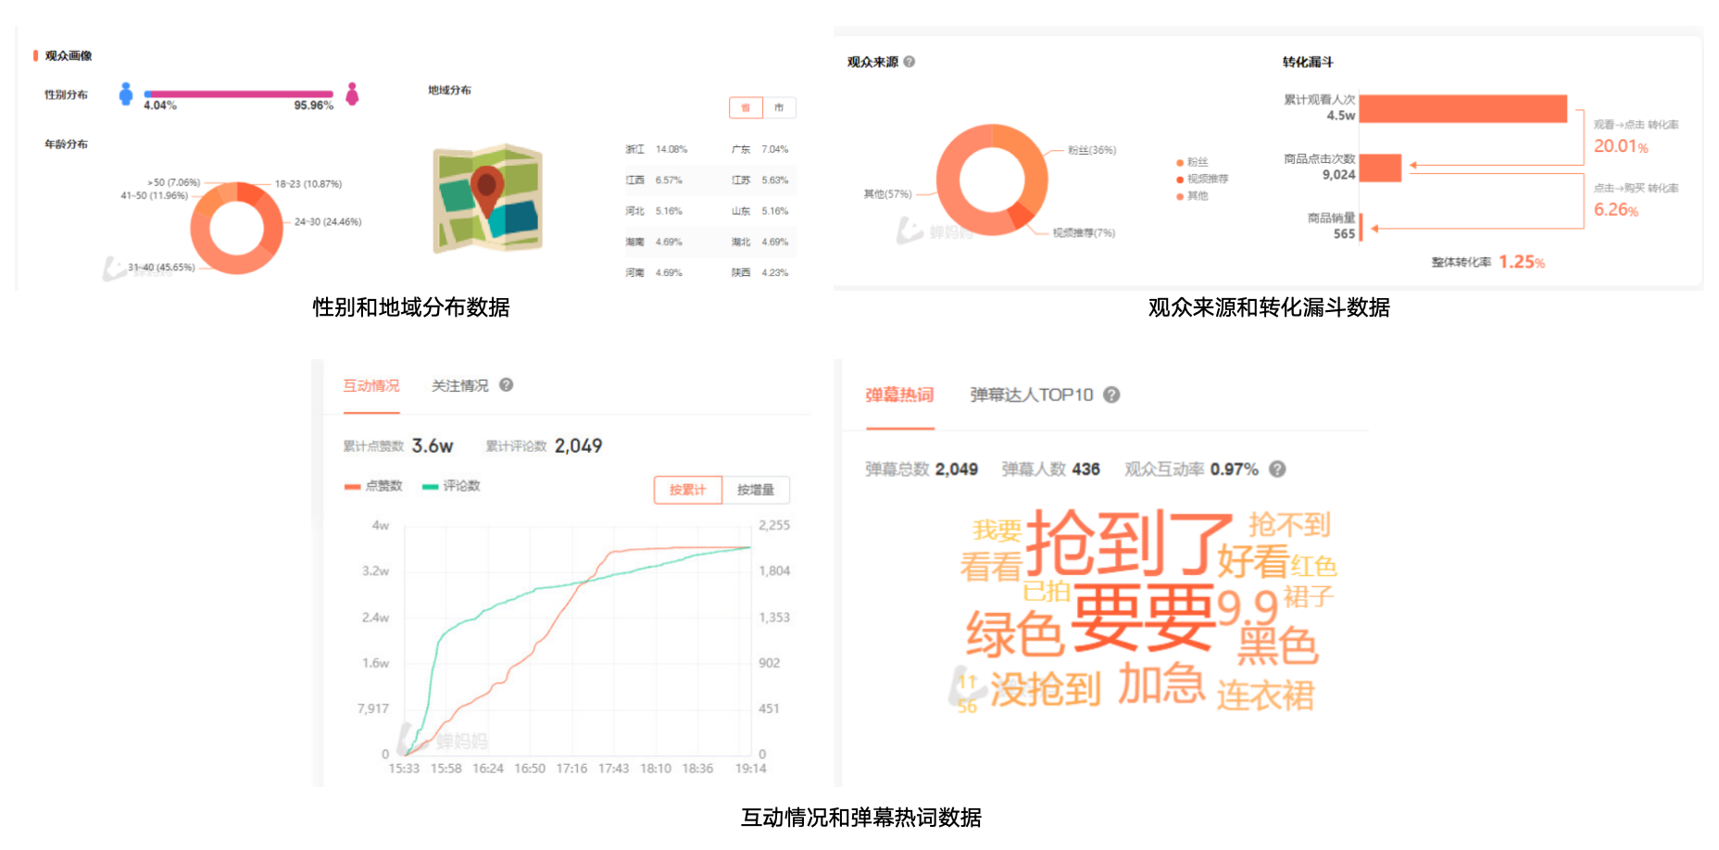Toggle the 评论数 series in chart legend
Viewport: 1719px width, 850px height.
tap(451, 486)
